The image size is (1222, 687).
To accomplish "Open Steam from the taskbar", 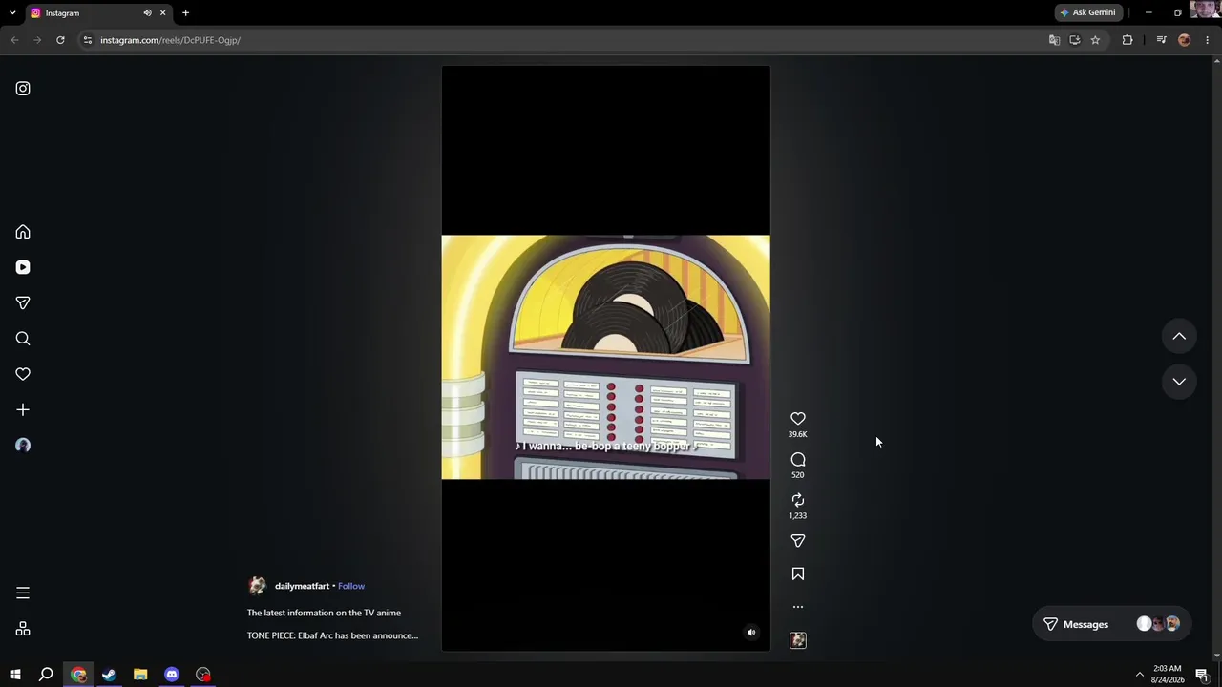I will [109, 675].
